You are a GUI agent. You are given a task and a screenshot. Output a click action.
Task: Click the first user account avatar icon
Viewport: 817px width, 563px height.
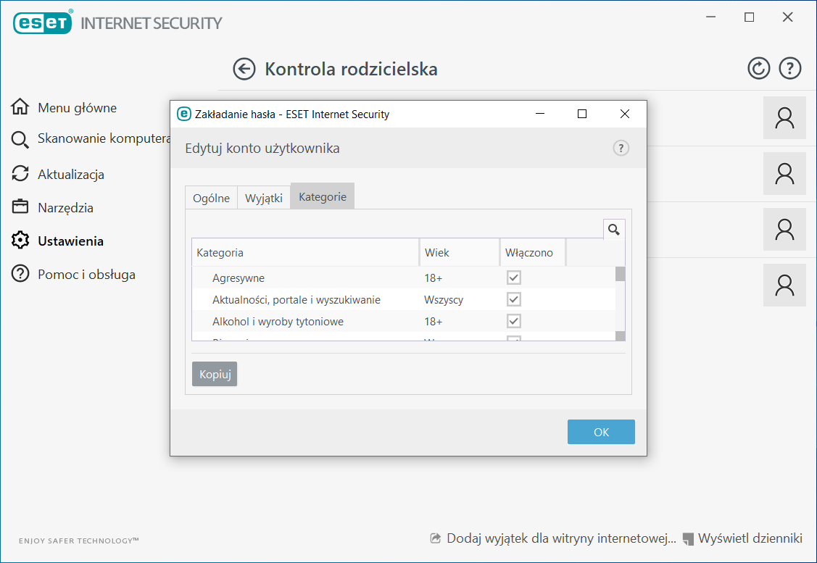click(x=784, y=118)
